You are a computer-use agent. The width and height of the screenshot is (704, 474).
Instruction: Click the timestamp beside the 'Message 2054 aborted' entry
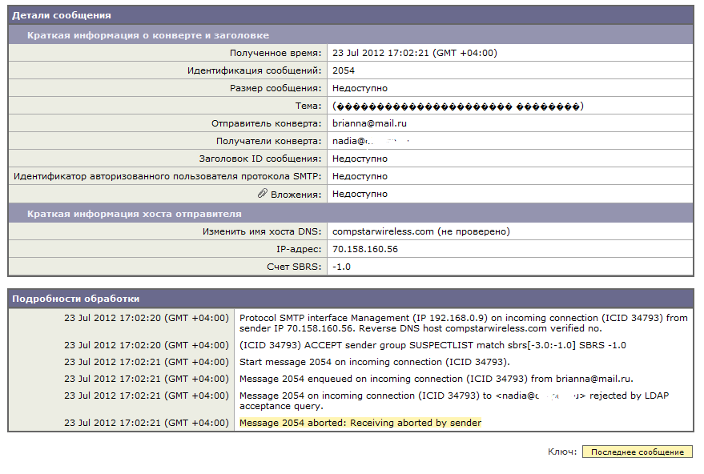(147, 423)
